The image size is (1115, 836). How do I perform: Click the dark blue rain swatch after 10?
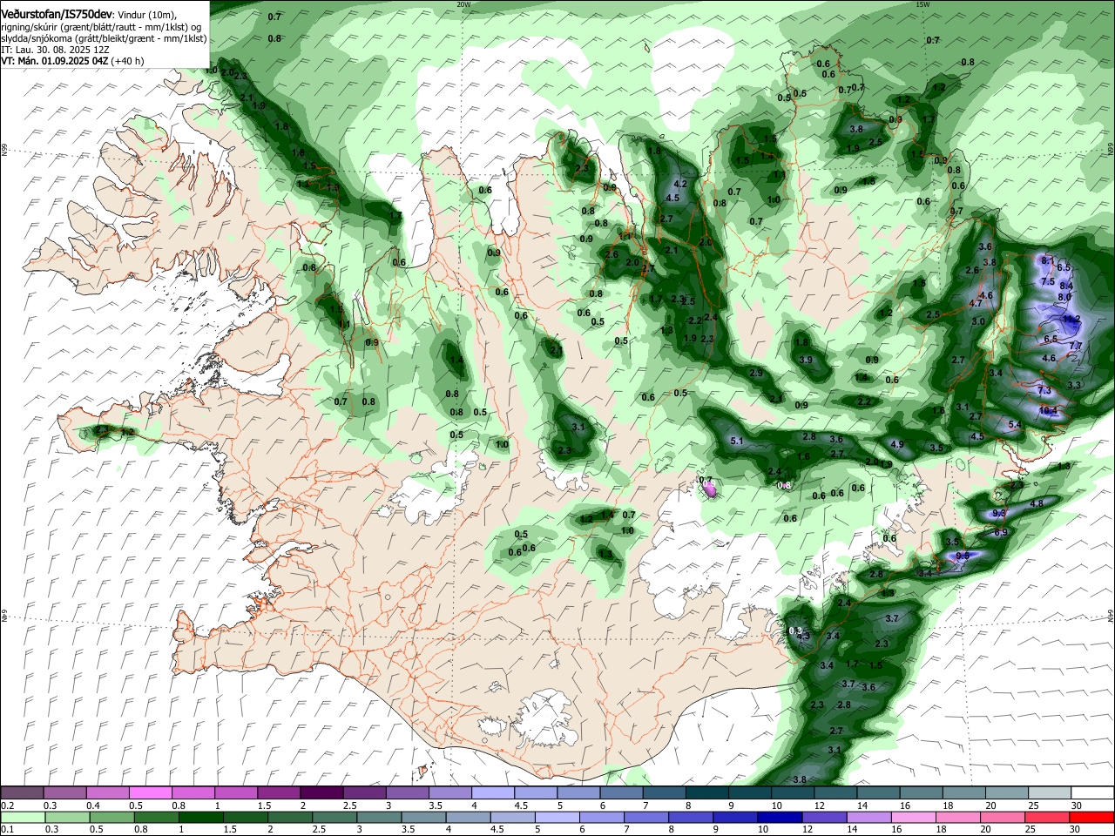780,818
